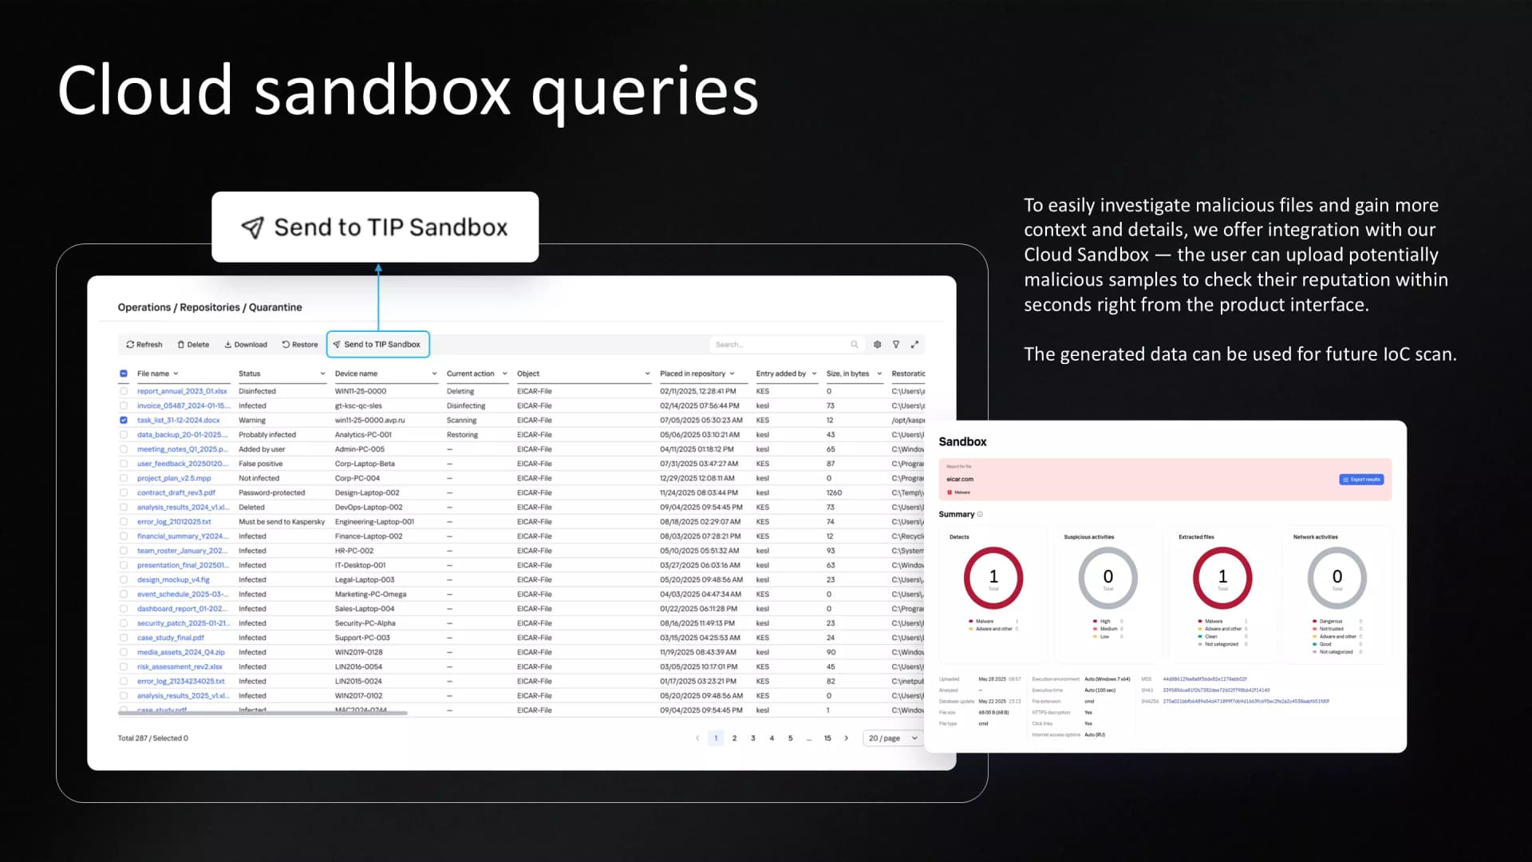Click the Network activities donut chart
1532x862 pixels.
coord(1337,578)
